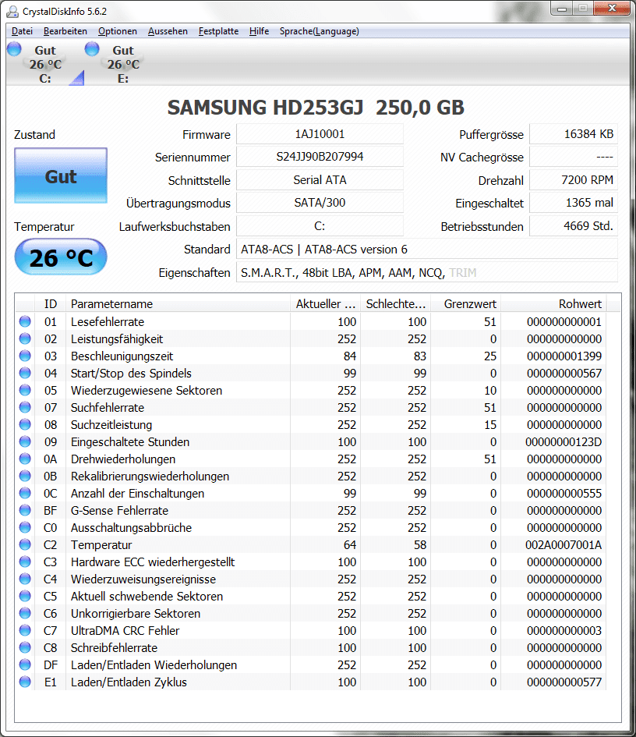The image size is (636, 737).
Task: Click the Standard field ATA8-ACS
Action: click(x=427, y=249)
